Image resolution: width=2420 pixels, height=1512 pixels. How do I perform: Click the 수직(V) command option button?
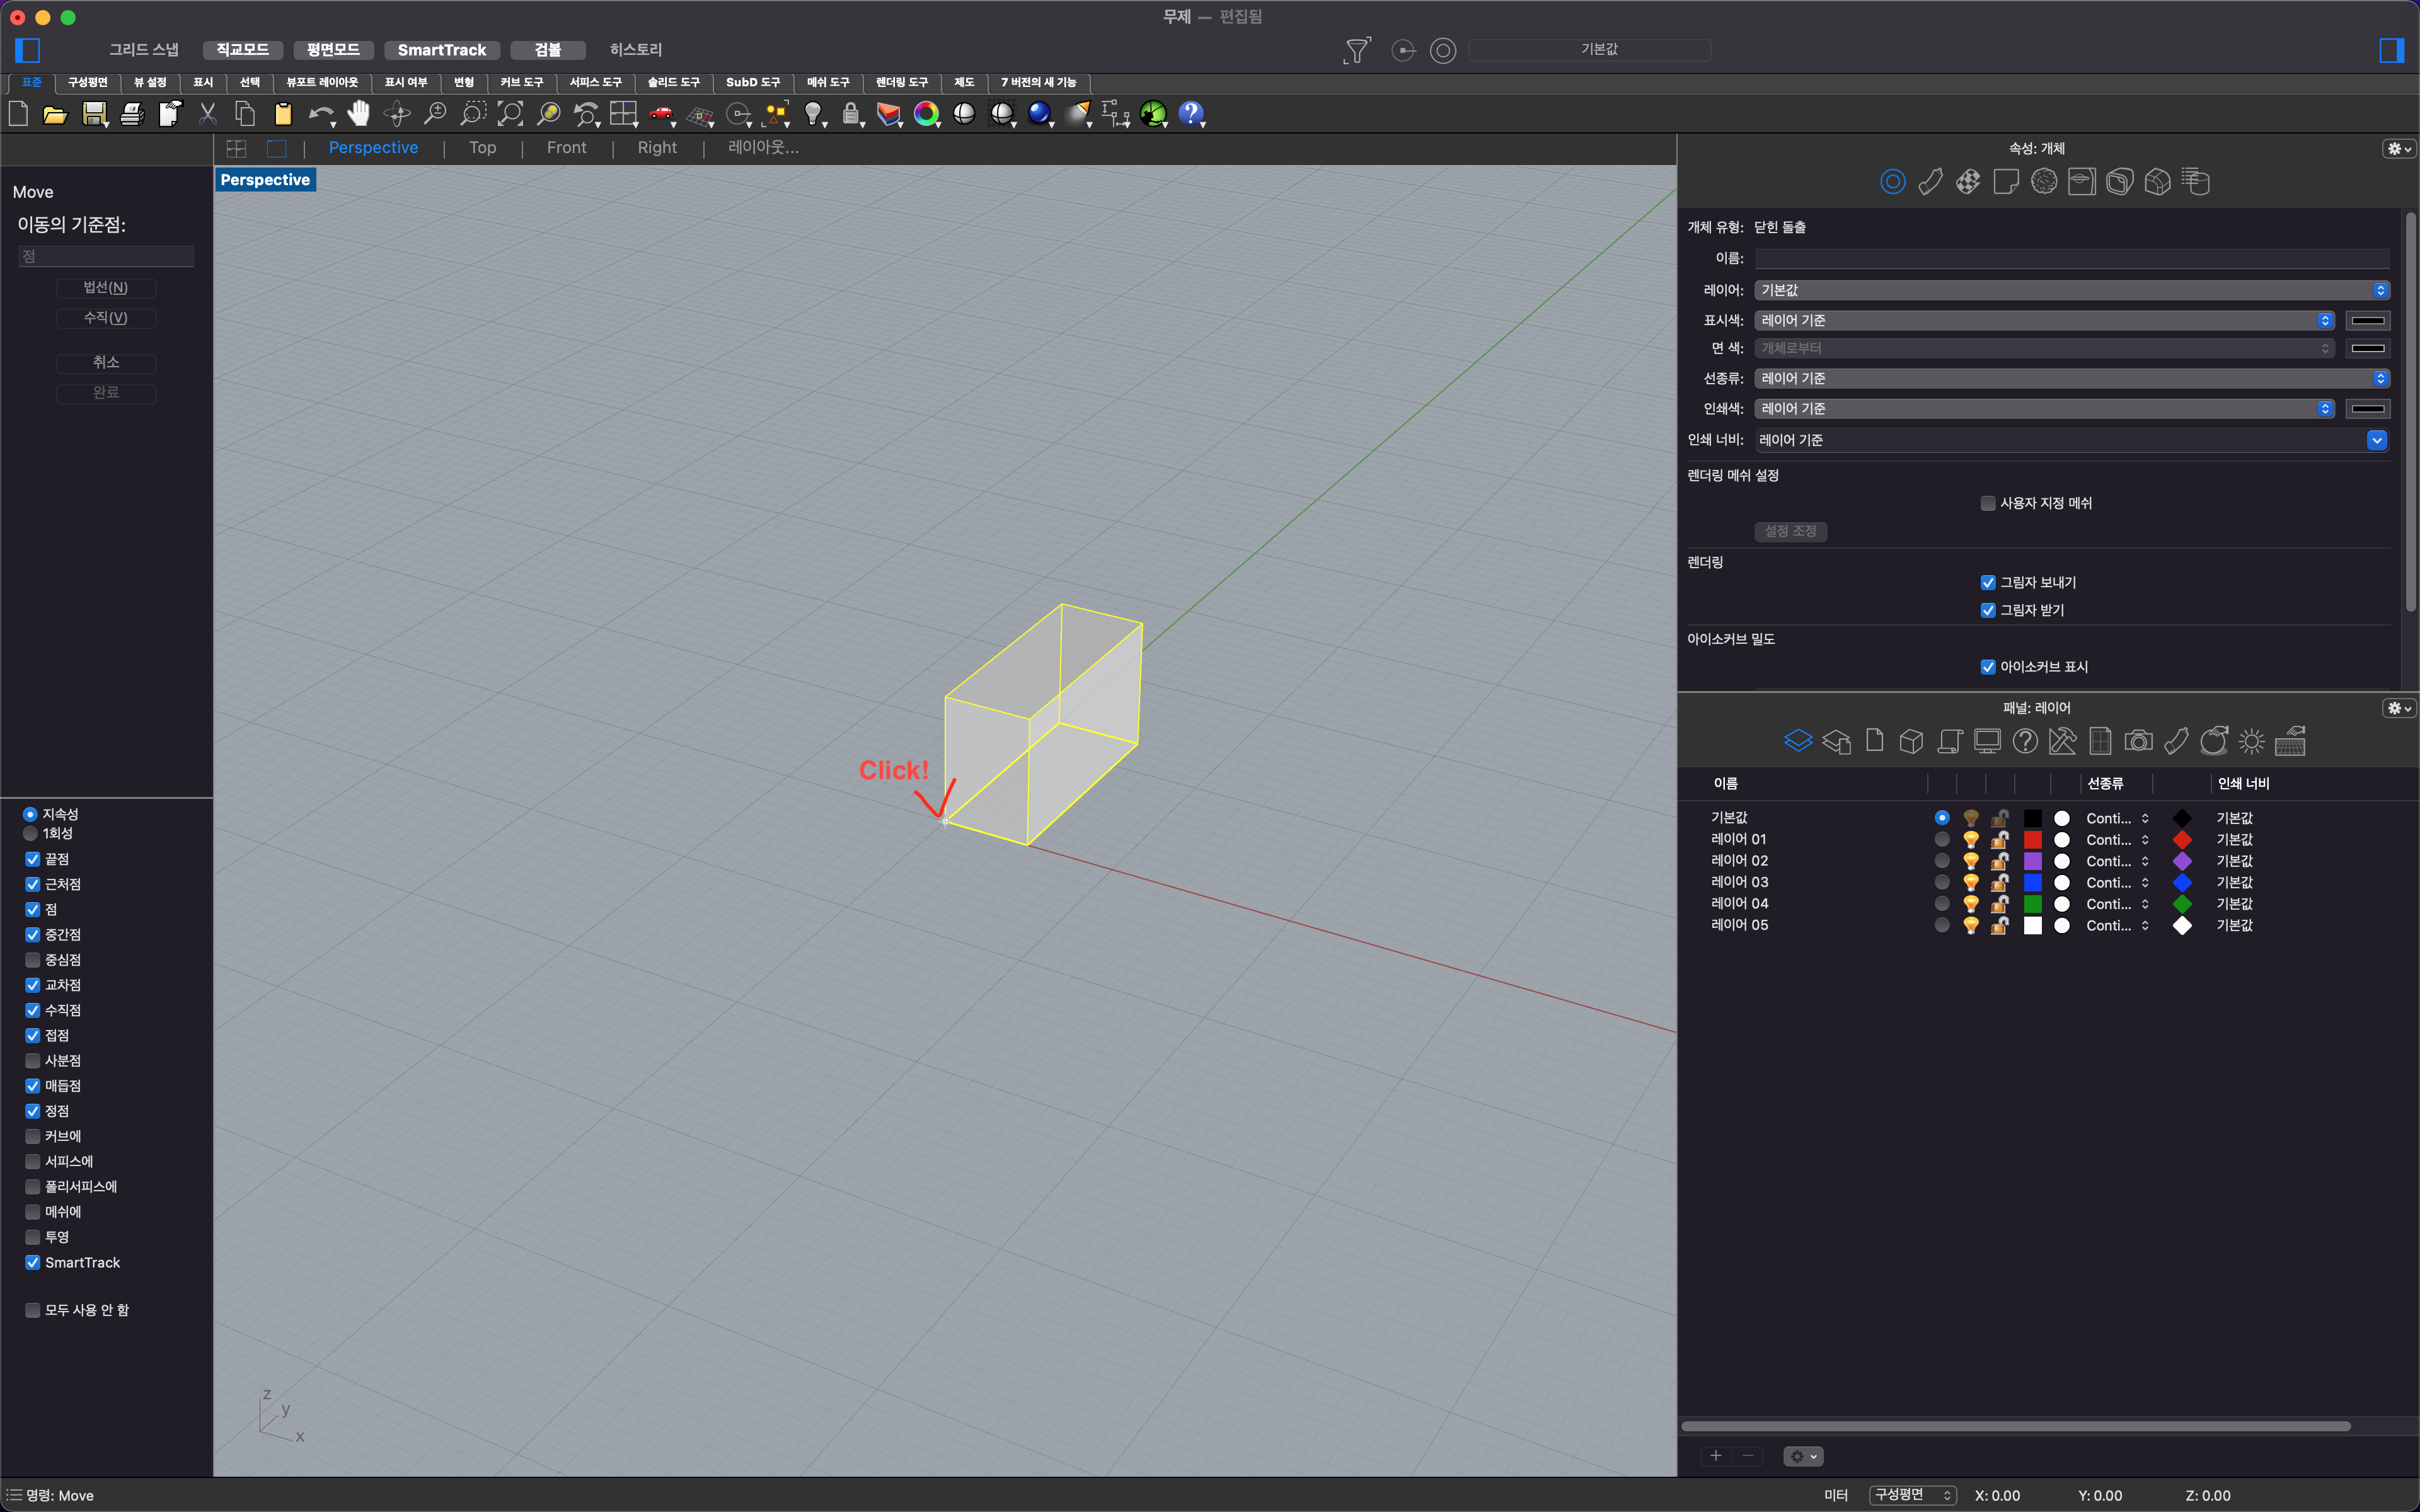tap(106, 318)
